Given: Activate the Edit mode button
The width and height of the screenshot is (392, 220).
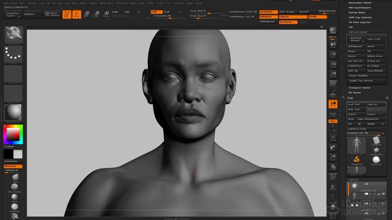Looking at the screenshot, I should tap(66, 14).
